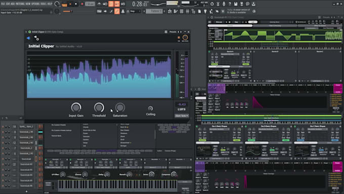Open the OPTIONS menu

36,4
